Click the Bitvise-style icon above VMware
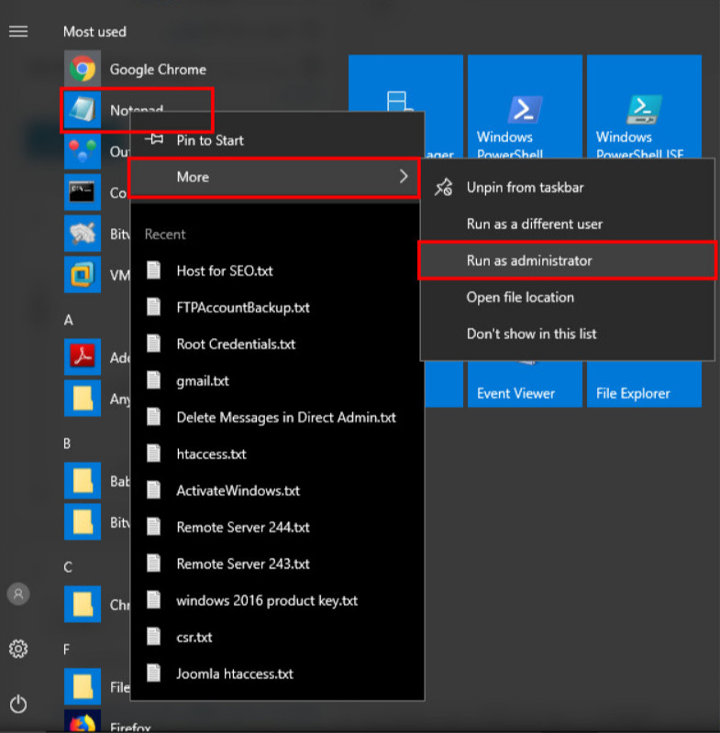Screen dimensions: 720x733 pyautogui.click(x=83, y=234)
